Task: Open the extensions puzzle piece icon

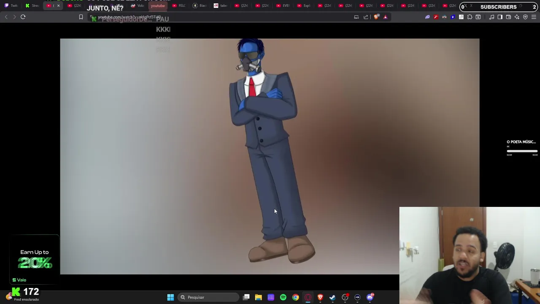Action: click(x=470, y=17)
